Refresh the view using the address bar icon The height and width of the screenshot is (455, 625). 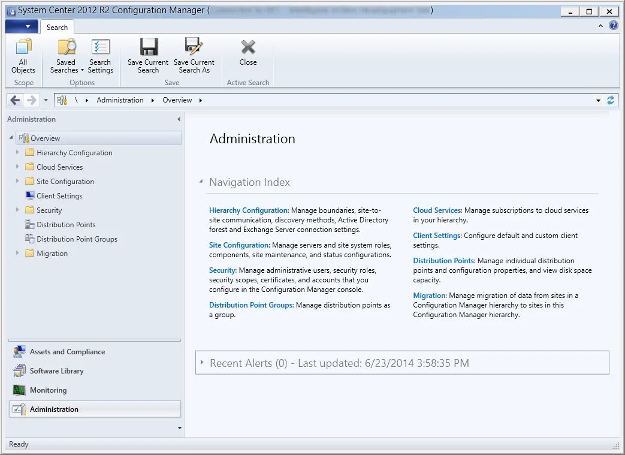coord(611,100)
